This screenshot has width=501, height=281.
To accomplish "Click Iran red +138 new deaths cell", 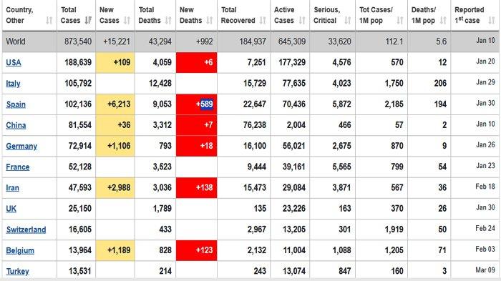I will 197,188.
